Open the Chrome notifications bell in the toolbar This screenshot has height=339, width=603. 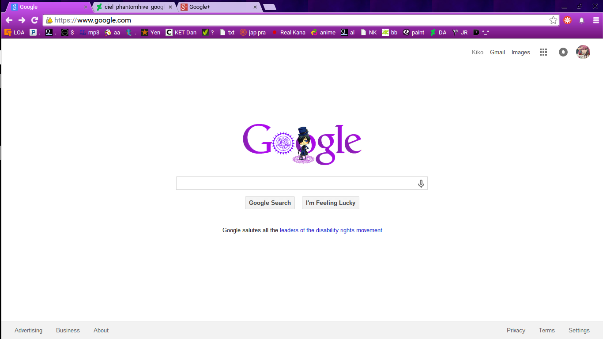click(x=582, y=20)
